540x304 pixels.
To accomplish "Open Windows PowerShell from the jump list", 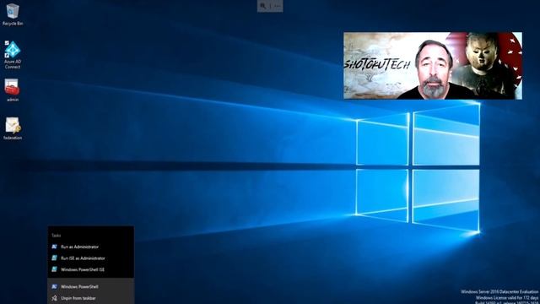I will tap(90, 287).
